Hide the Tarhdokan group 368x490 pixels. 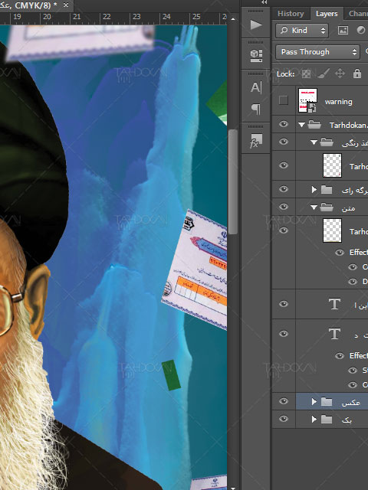point(284,124)
